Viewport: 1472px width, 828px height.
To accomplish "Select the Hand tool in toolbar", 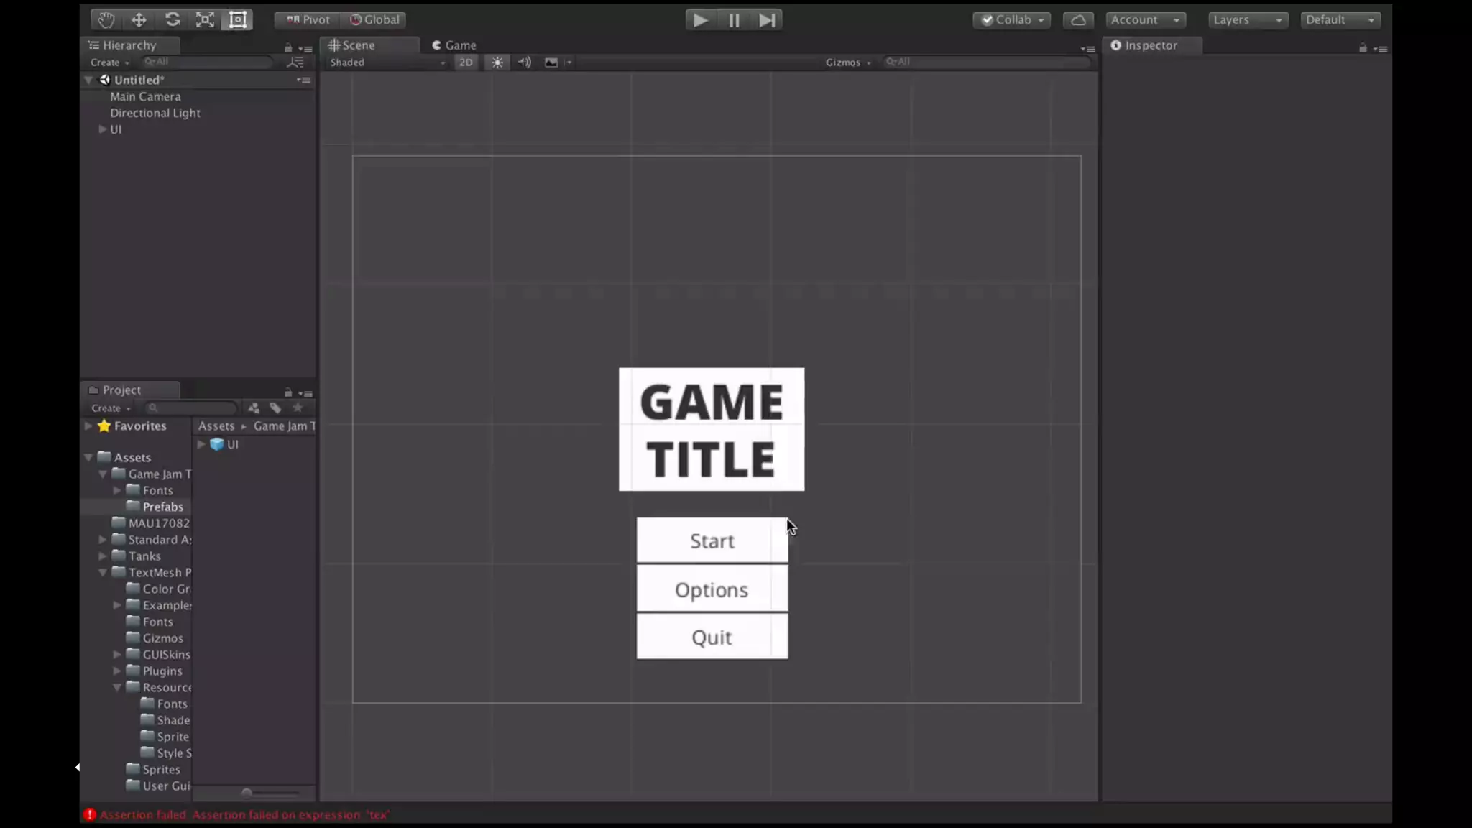I will pos(106,19).
